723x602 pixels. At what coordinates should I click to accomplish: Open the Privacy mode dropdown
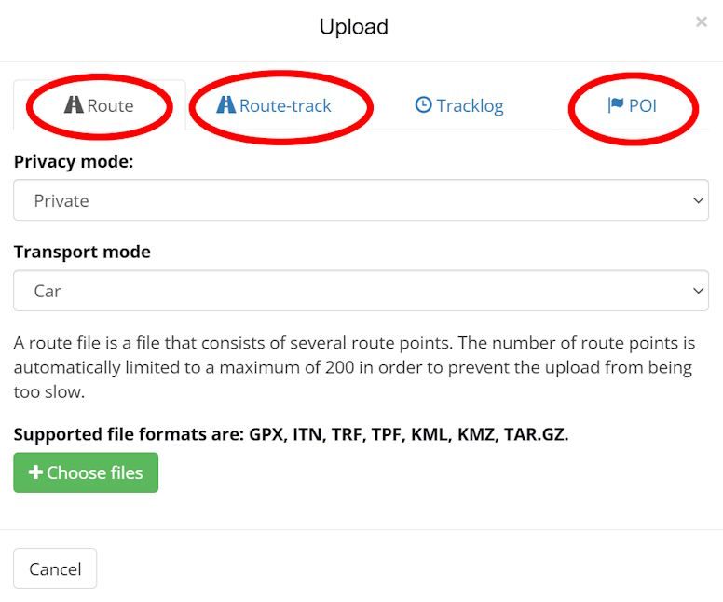361,200
